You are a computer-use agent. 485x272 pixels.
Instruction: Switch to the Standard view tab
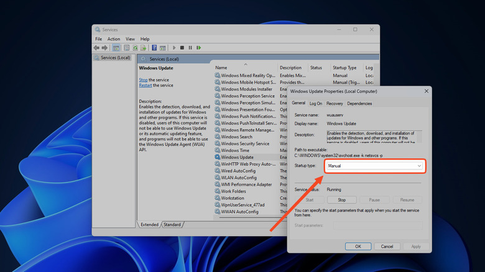click(172, 224)
